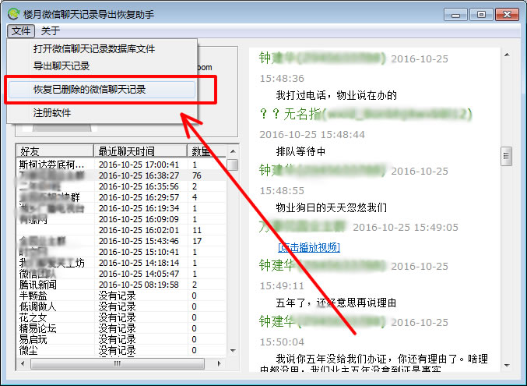Sort by 数量 column header

click(x=206, y=151)
